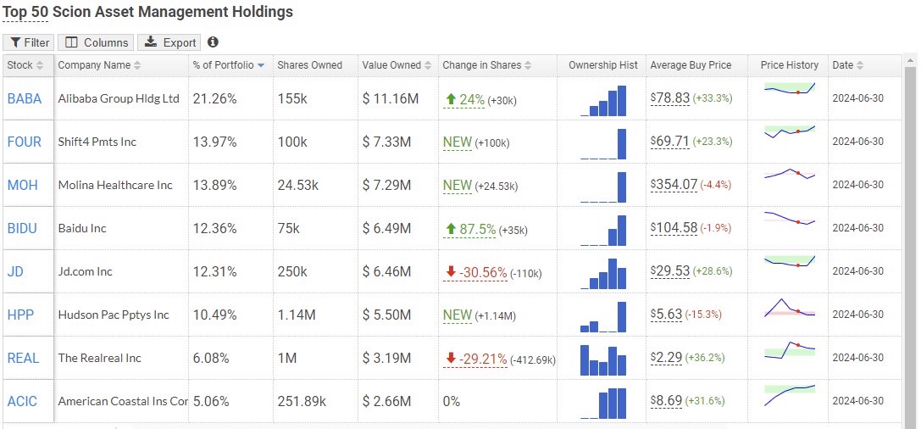View Alibaba ownership history bar chart

tap(603, 100)
